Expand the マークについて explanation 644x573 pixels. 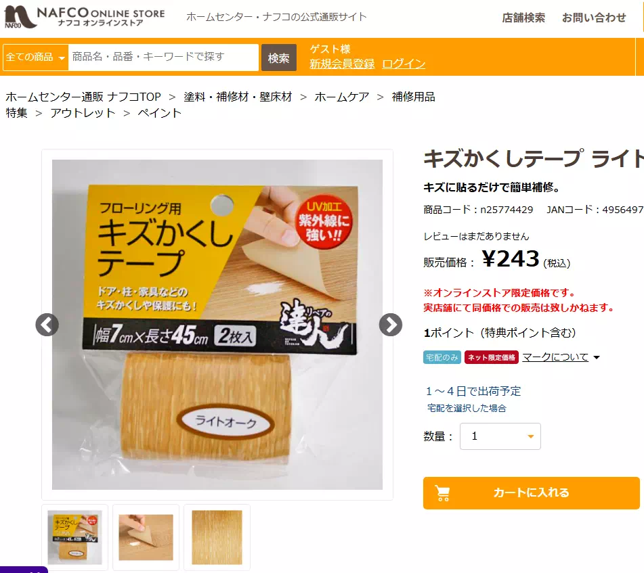tap(561, 357)
